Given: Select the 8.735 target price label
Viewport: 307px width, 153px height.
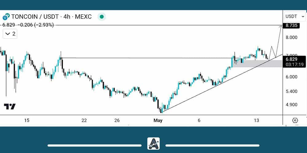Looking at the screenshot, I should tap(291, 25).
